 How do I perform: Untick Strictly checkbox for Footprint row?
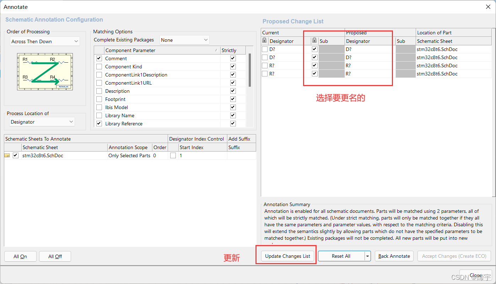coord(233,99)
